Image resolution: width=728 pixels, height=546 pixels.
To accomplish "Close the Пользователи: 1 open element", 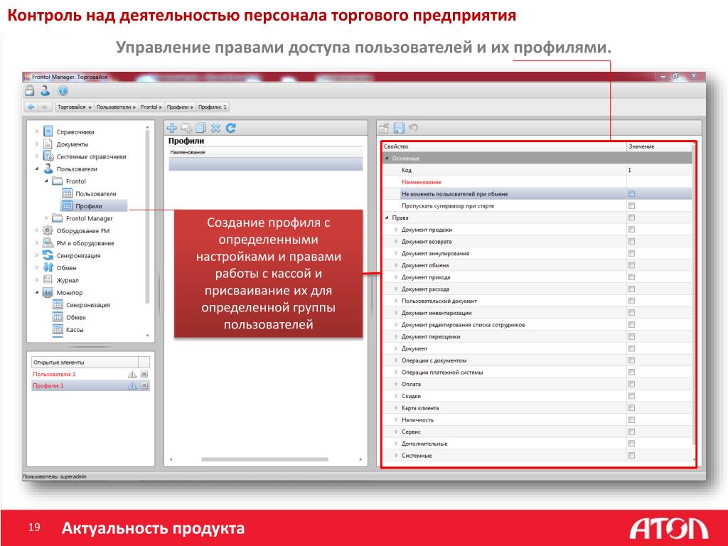I will click(144, 374).
